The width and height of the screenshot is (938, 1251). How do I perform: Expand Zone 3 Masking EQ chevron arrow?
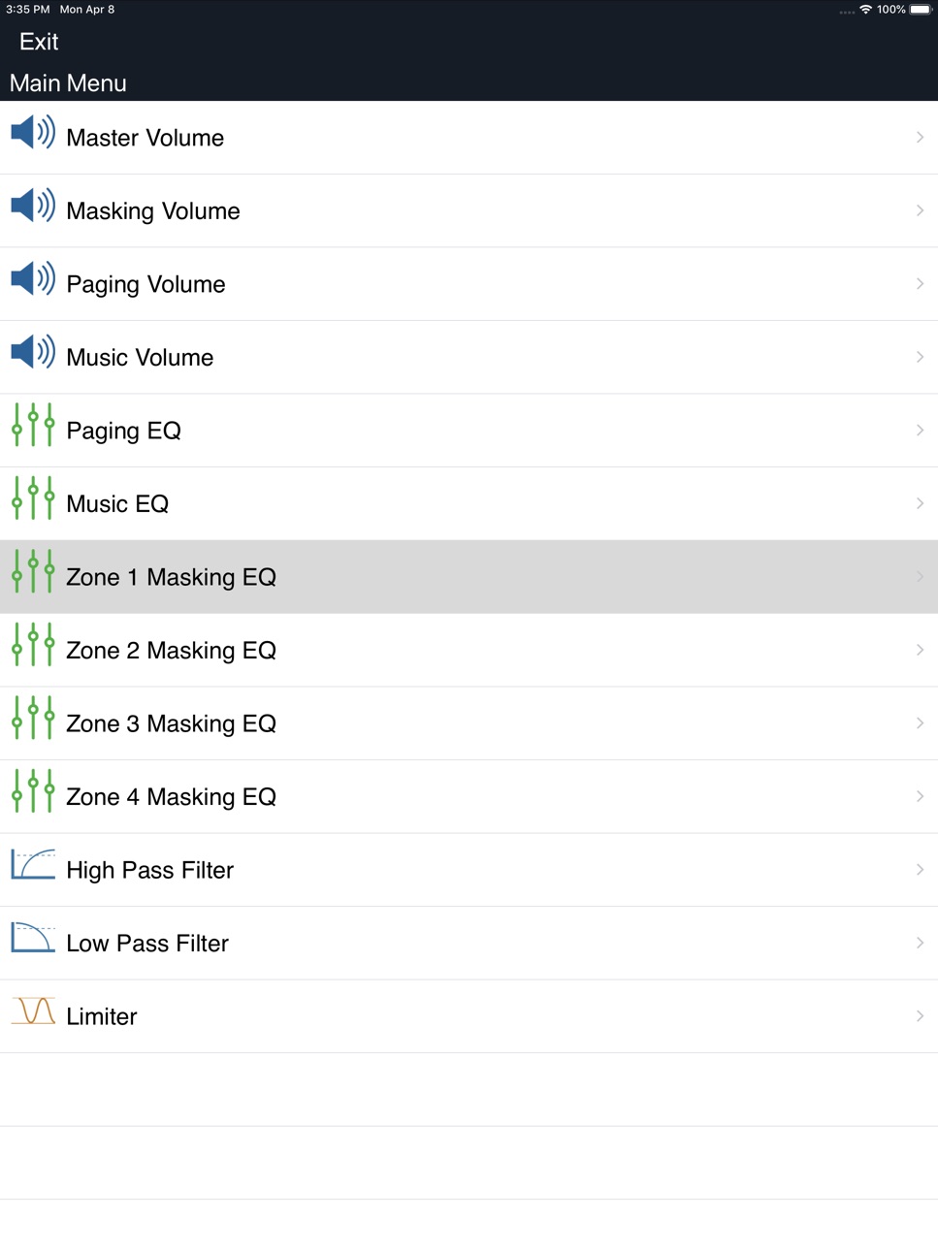(x=920, y=723)
